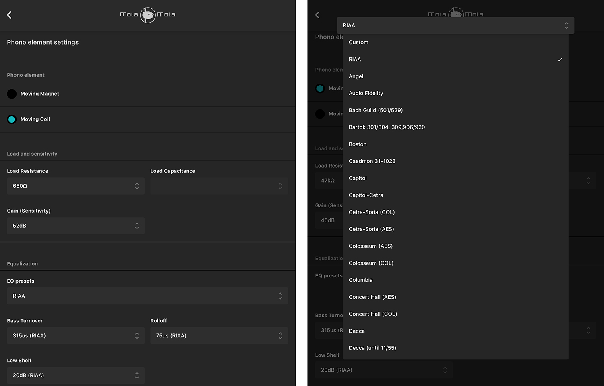
Task: Click Moving Magnet label on left screen
Action: [x=40, y=94]
